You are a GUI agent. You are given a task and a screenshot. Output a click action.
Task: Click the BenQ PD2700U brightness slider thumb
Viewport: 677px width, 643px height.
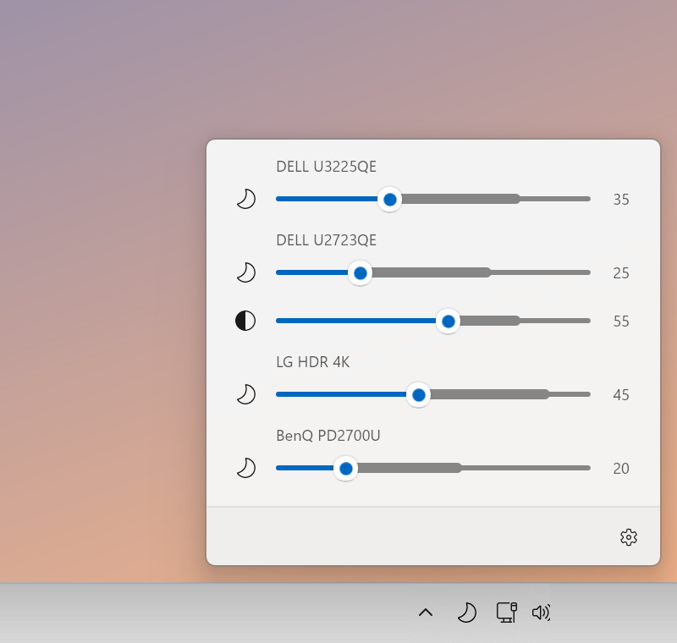coord(345,468)
